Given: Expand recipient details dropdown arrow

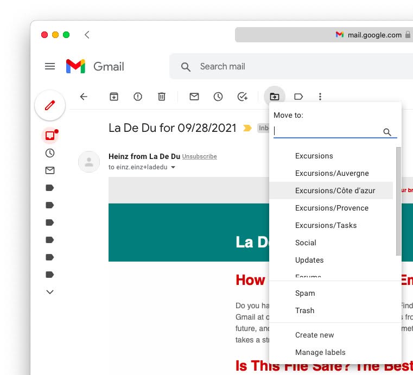Looking at the screenshot, I should [x=173, y=167].
